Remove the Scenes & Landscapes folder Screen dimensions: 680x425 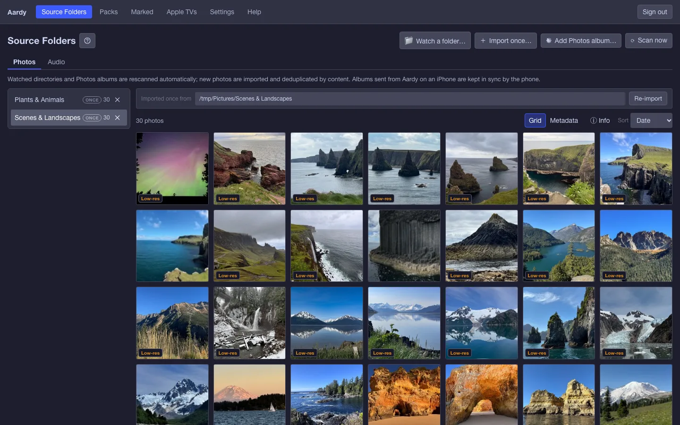pos(118,118)
